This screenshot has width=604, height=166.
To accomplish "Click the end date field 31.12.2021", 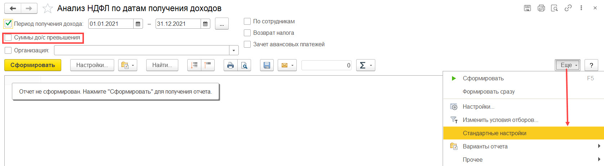I will (178, 24).
